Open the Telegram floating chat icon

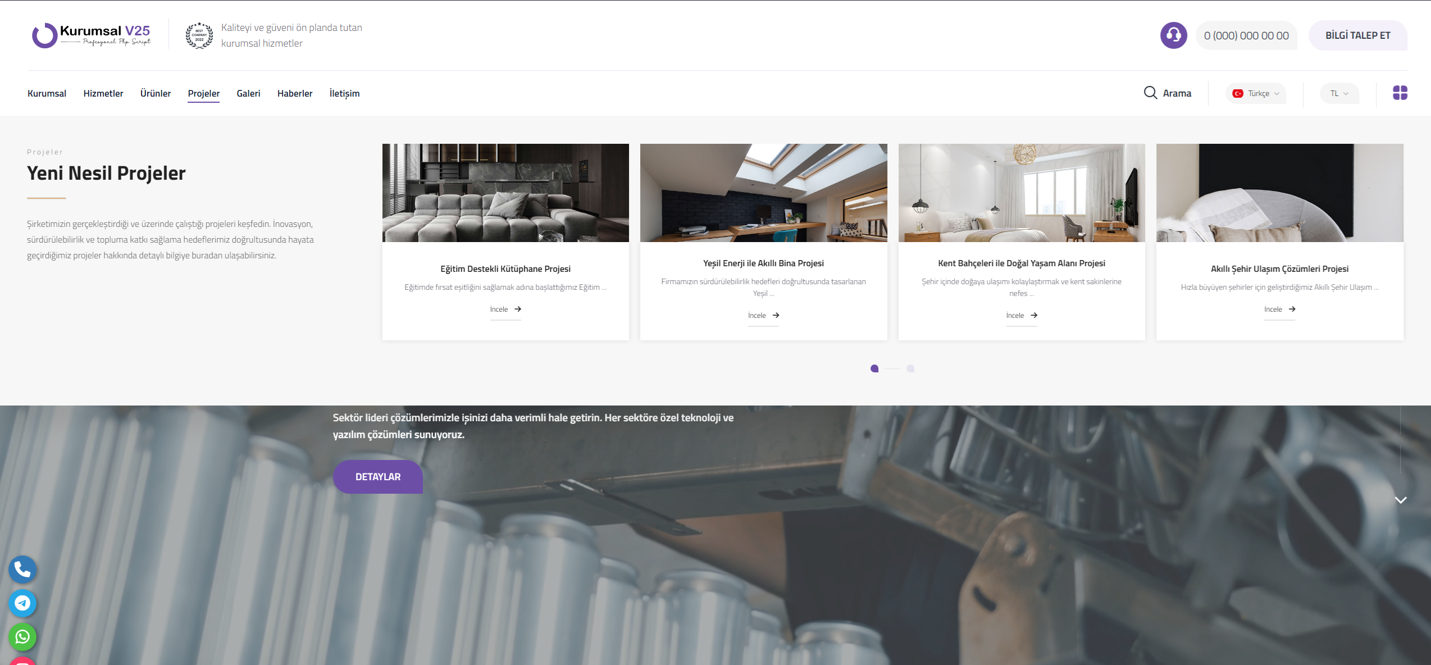pyautogui.click(x=22, y=603)
